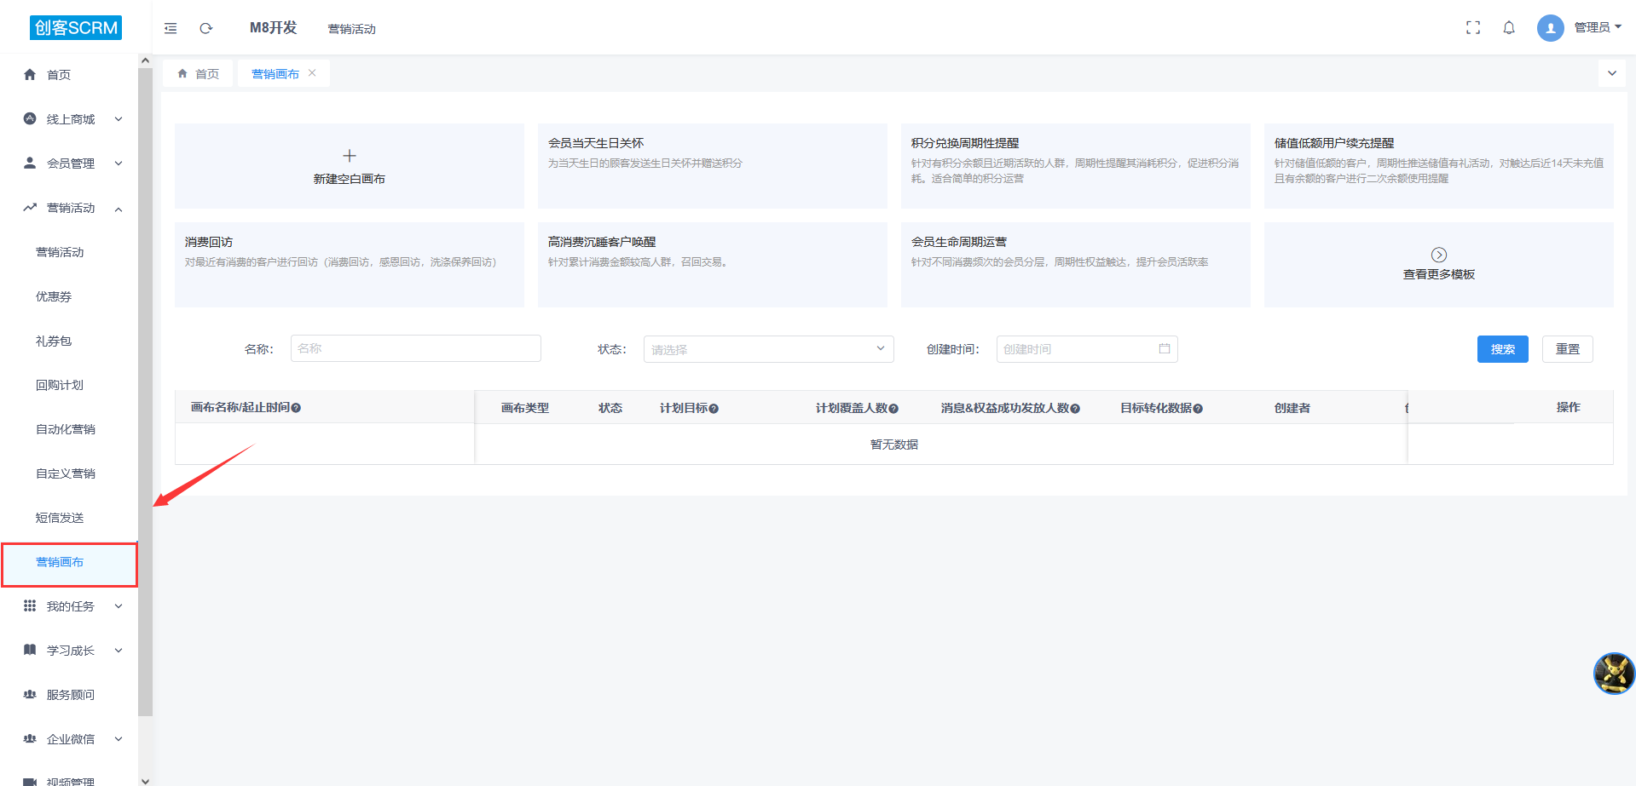Click the home icon in sidebar 首页

pos(30,74)
